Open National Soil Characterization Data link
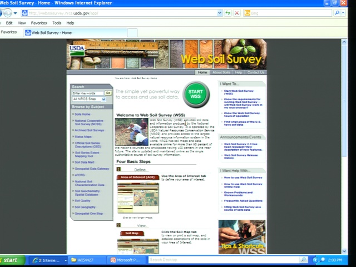This screenshot has height=267, width=356. coord(90,183)
